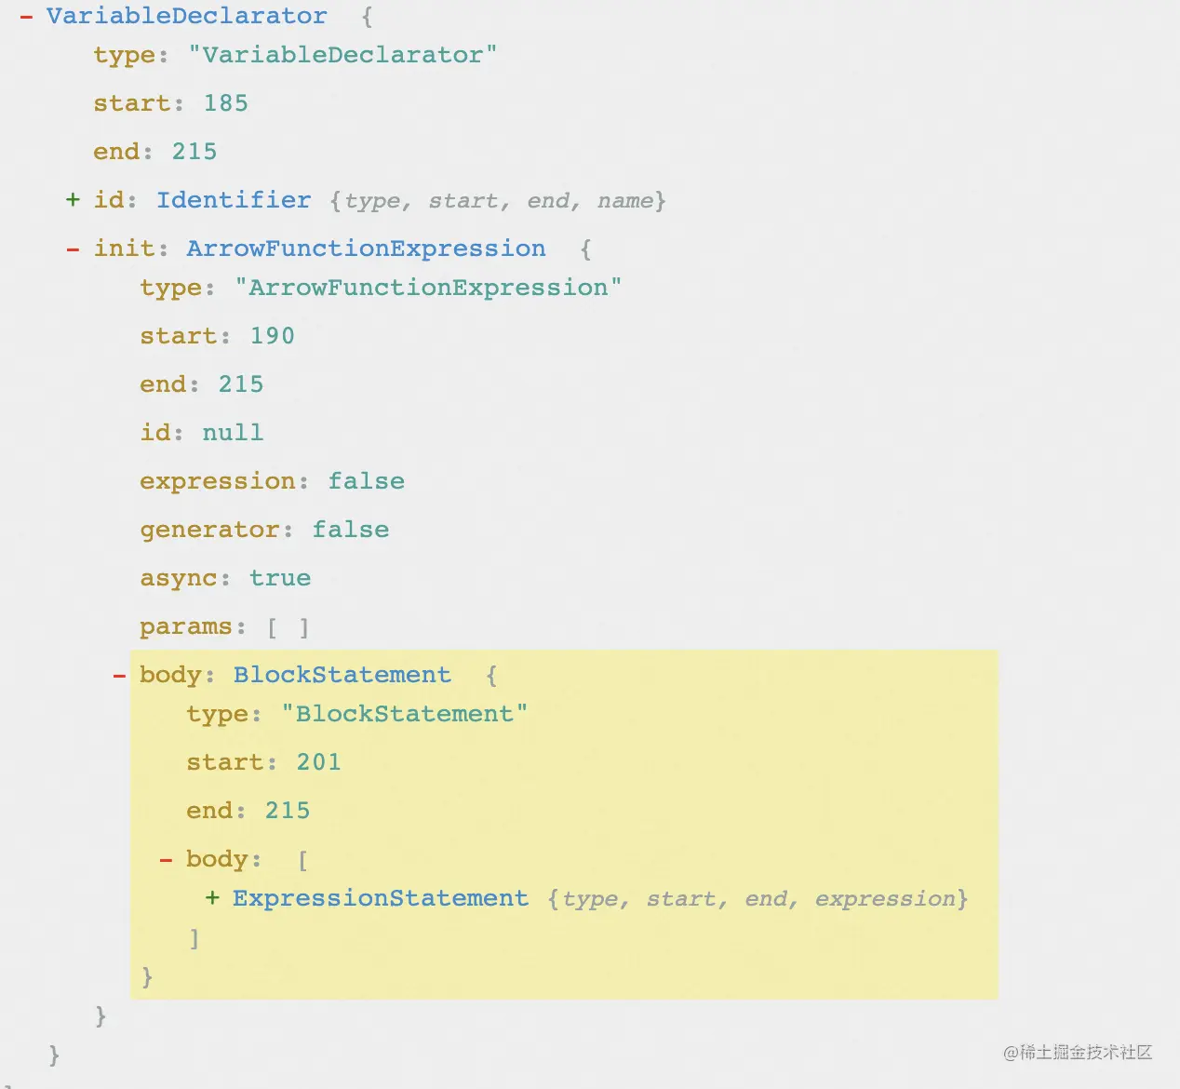
Task: Click the ExpressionStatement summary with expression key
Action: [x=758, y=899]
